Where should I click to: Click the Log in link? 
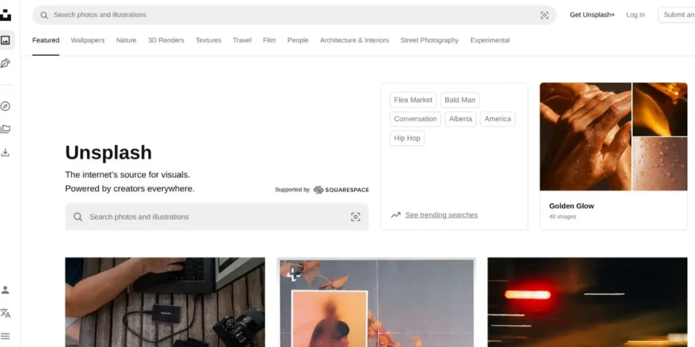click(635, 15)
